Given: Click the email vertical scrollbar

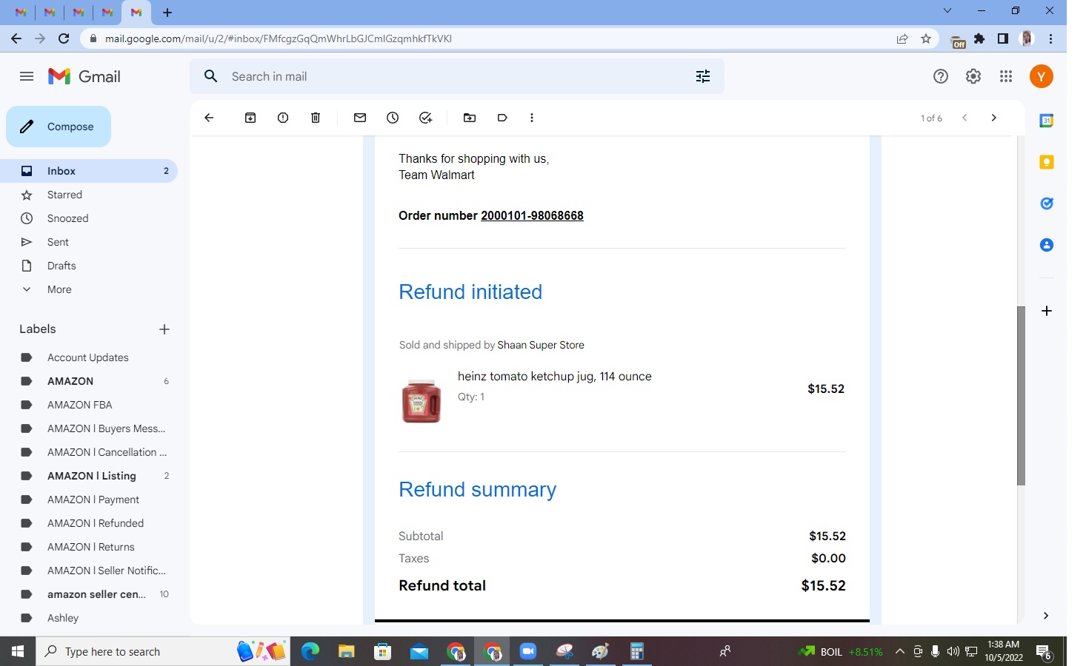Looking at the screenshot, I should click(x=1021, y=396).
